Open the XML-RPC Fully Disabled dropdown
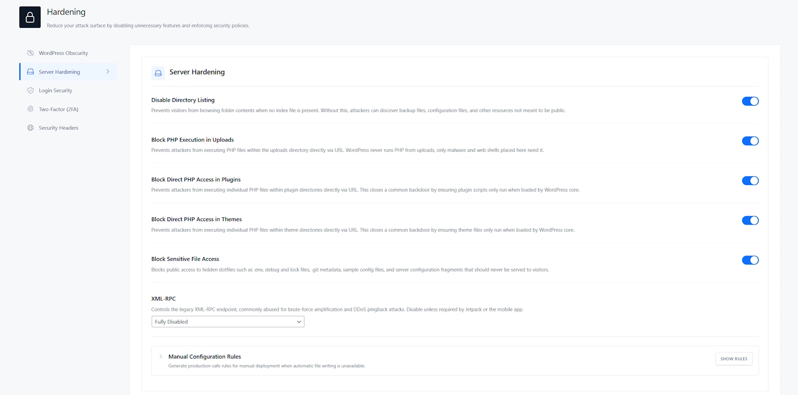 (227, 322)
